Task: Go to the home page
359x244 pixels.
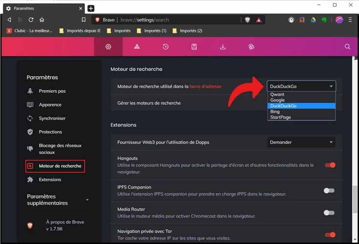Action: (x=42, y=20)
